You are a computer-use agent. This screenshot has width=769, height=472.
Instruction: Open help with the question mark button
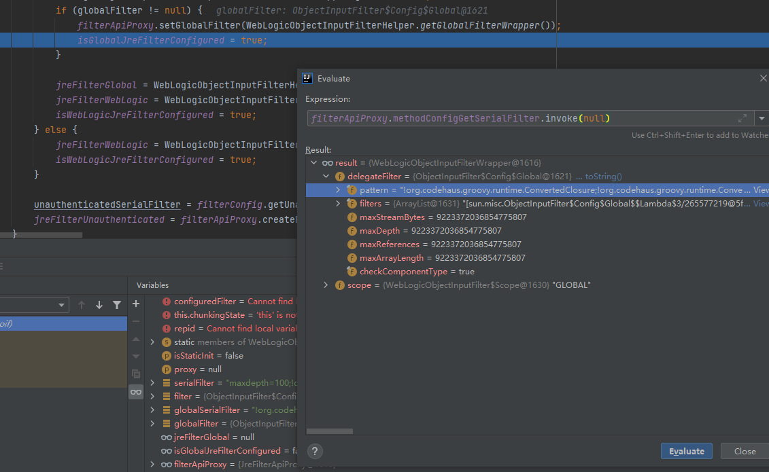[315, 451]
